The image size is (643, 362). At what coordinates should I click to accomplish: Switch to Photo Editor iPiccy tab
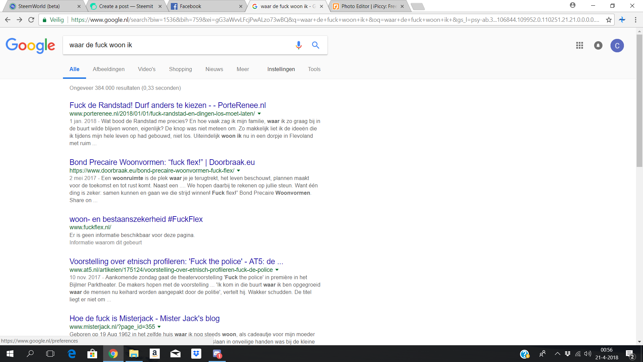tap(368, 6)
